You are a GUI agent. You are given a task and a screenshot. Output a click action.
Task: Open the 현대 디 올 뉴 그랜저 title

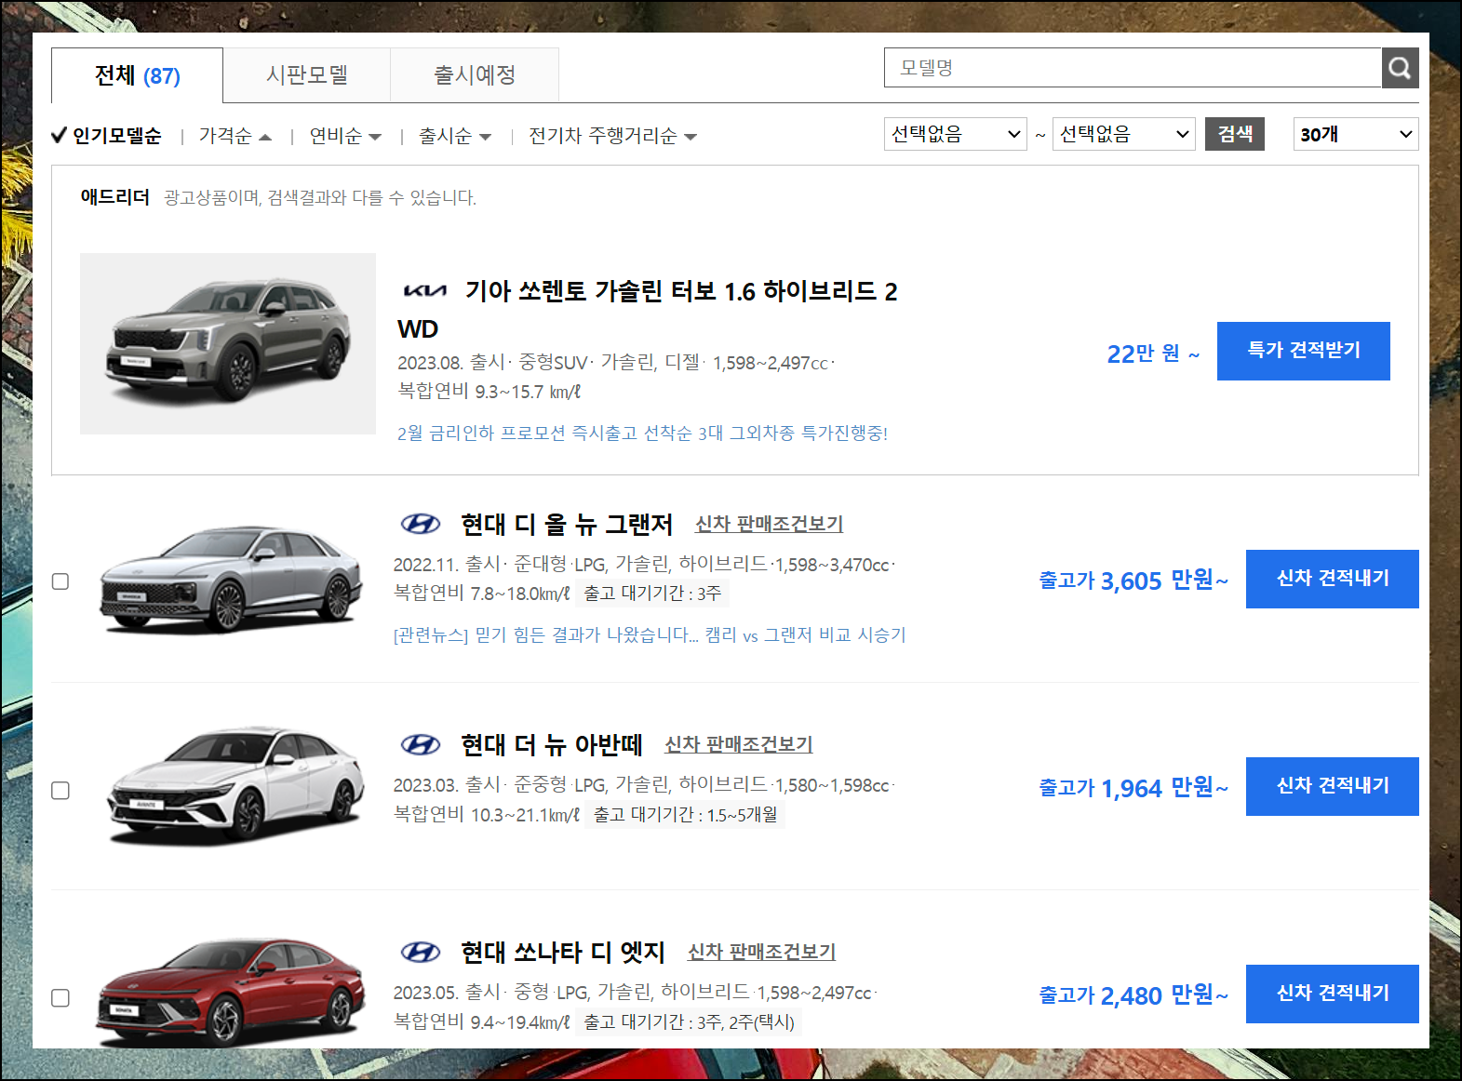pyautogui.click(x=566, y=525)
